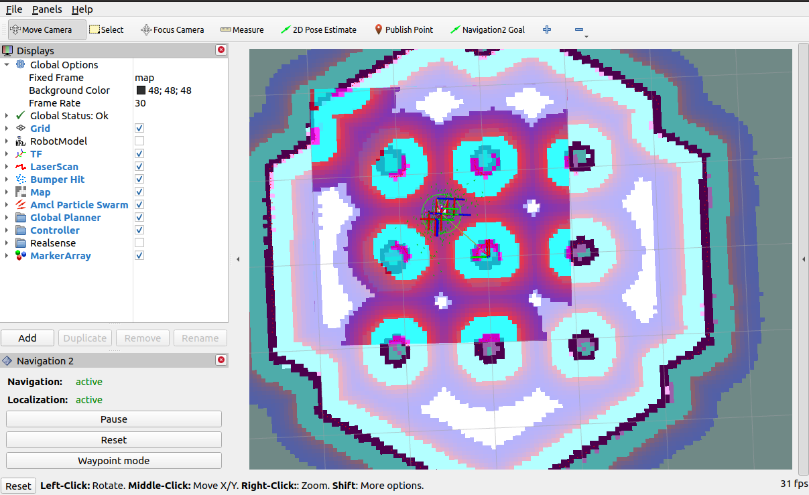The width and height of the screenshot is (809, 495).
Task: Collapse the Global Options section
Action: pyautogui.click(x=6, y=64)
